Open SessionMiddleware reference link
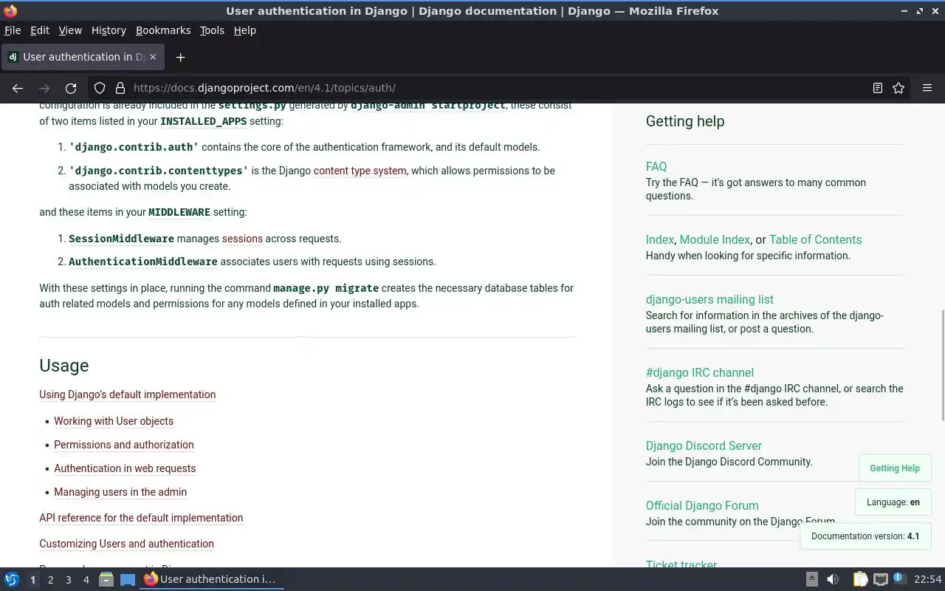The image size is (945, 591). click(x=121, y=239)
